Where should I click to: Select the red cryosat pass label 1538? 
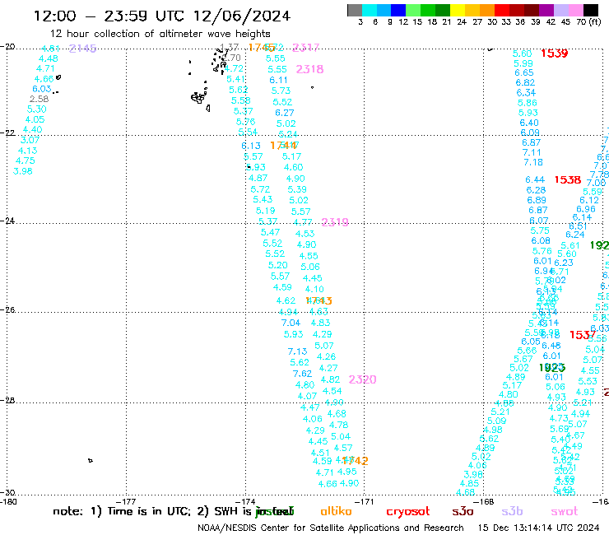pyautogui.click(x=568, y=180)
